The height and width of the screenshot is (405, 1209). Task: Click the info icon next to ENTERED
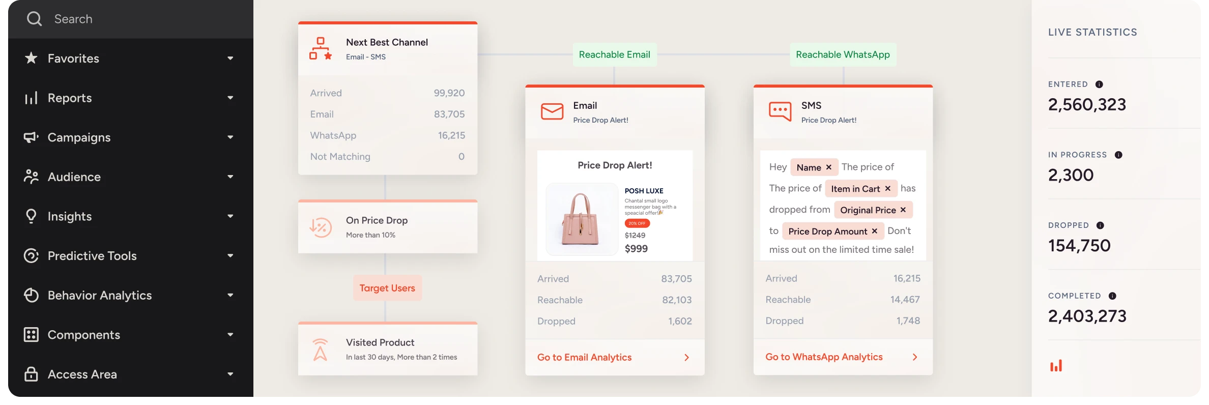click(1099, 84)
